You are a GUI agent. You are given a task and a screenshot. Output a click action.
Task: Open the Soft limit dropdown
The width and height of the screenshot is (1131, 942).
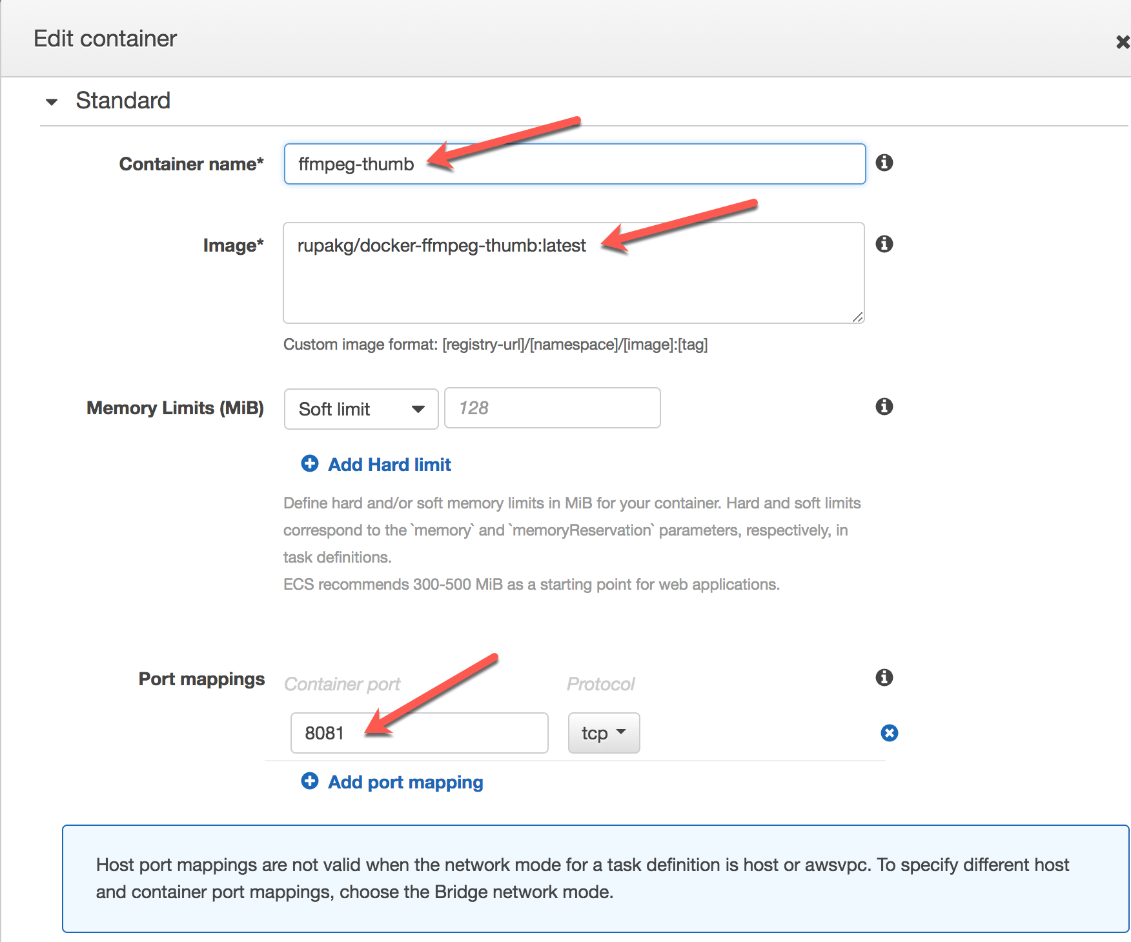pos(361,408)
